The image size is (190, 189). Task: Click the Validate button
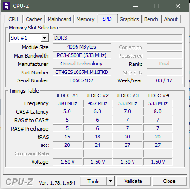[x=134, y=181]
